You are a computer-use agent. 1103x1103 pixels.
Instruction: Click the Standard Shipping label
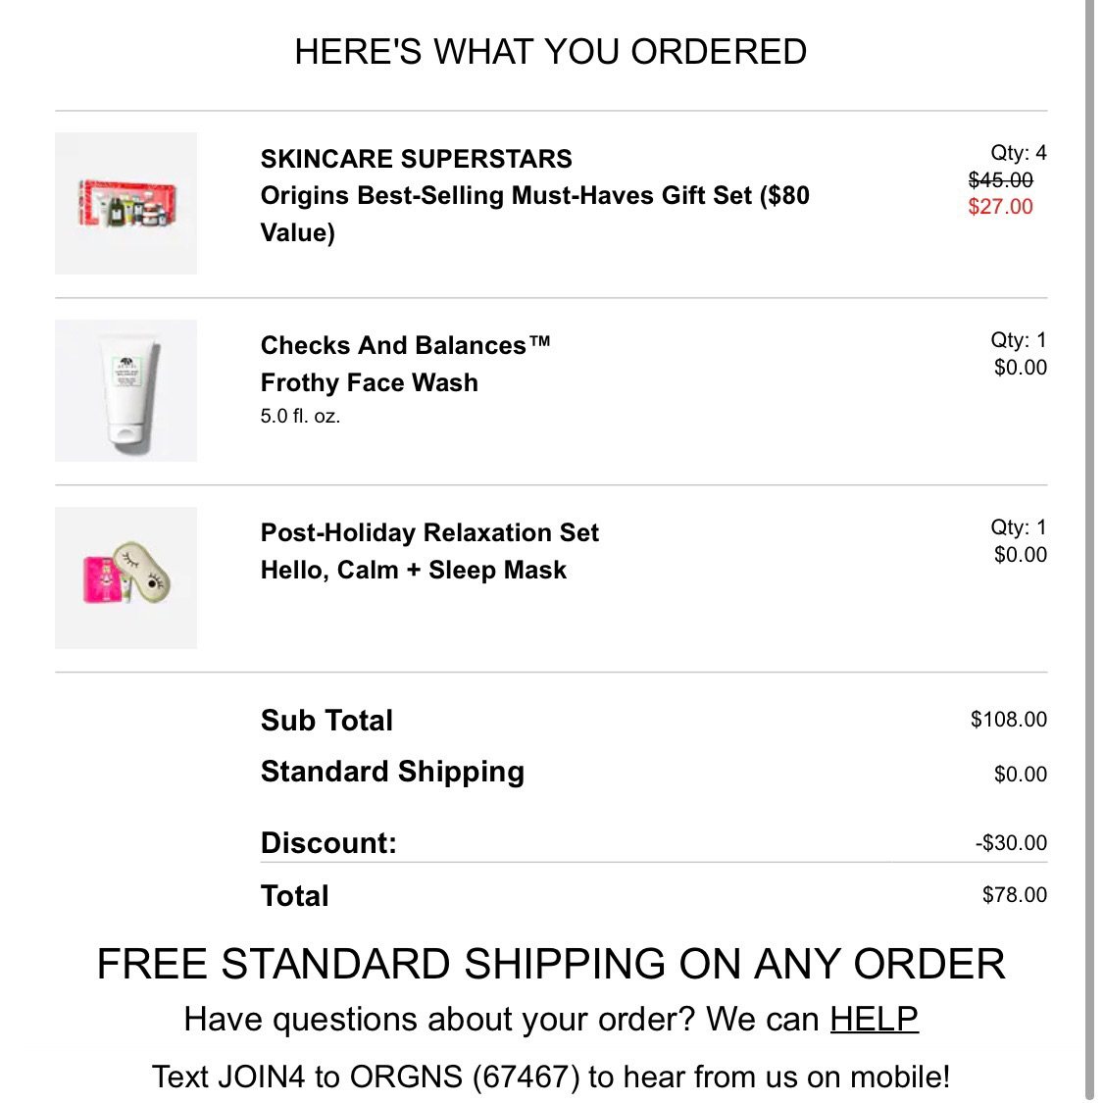click(x=392, y=772)
